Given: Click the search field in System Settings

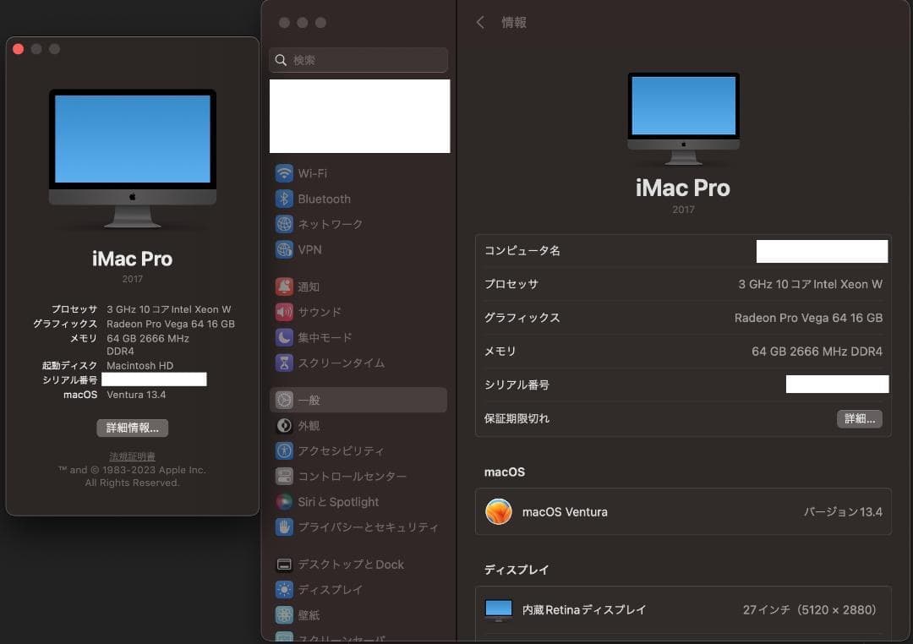Looking at the screenshot, I should [358, 60].
